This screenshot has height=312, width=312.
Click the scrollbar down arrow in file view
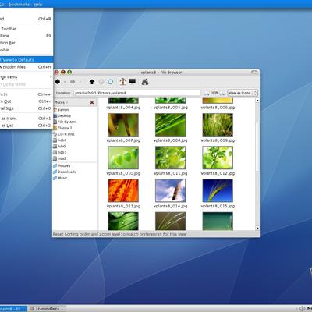pos(257,228)
